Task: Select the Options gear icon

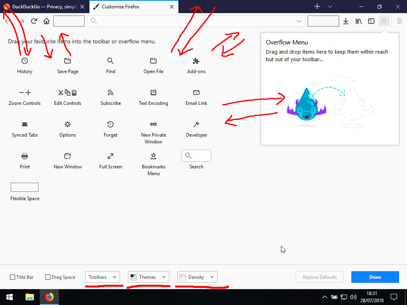Action: tap(68, 124)
